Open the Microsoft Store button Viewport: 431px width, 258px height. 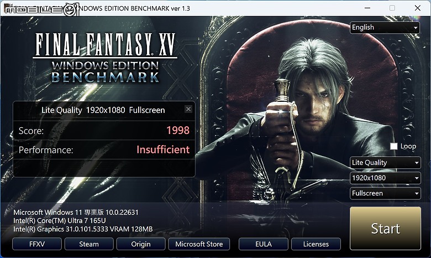(x=199, y=244)
